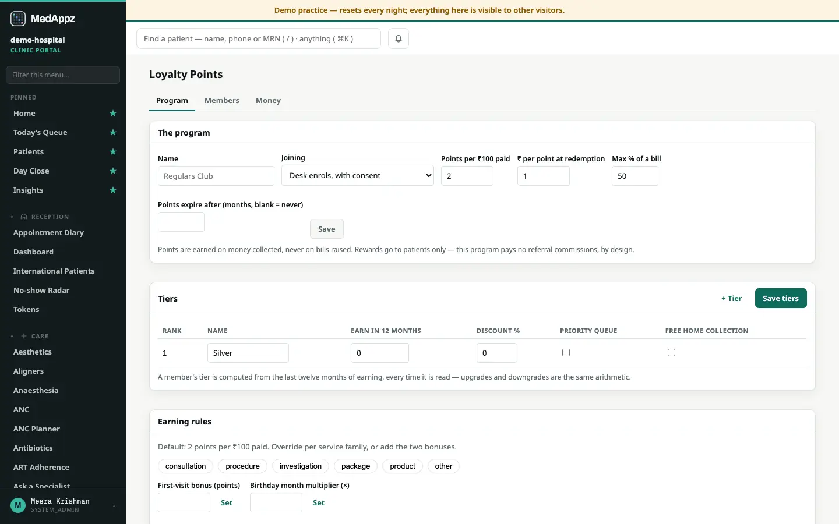
Task: Edit the Silver tier name field
Action: [x=248, y=353]
